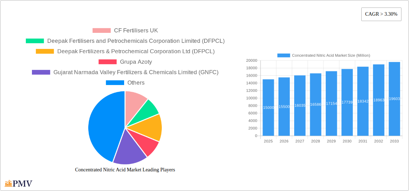This screenshot has width=409, height=191.
Task: Click the 0 y-axis label
Action: (256, 136)
